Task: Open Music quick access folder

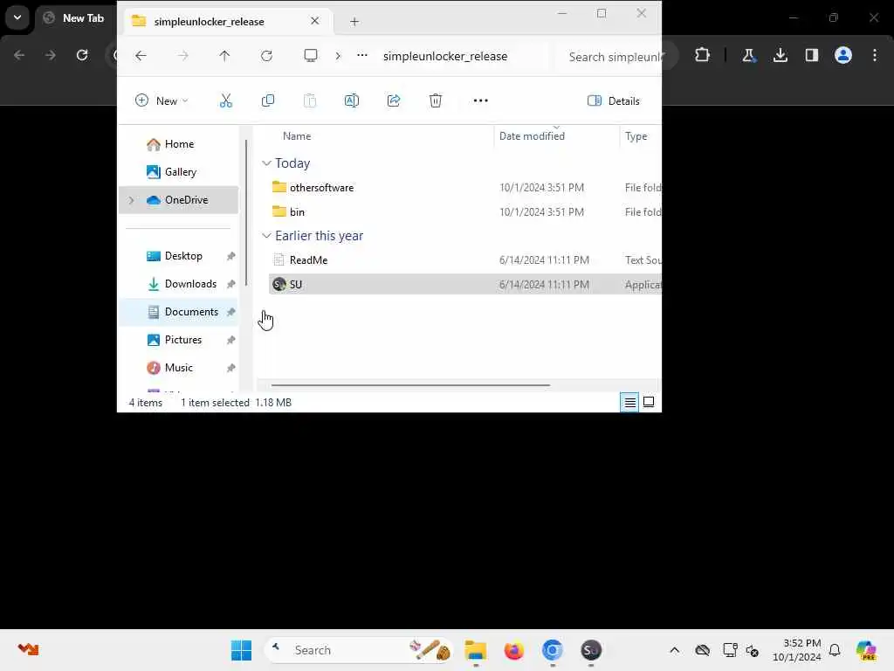Action: click(x=178, y=368)
